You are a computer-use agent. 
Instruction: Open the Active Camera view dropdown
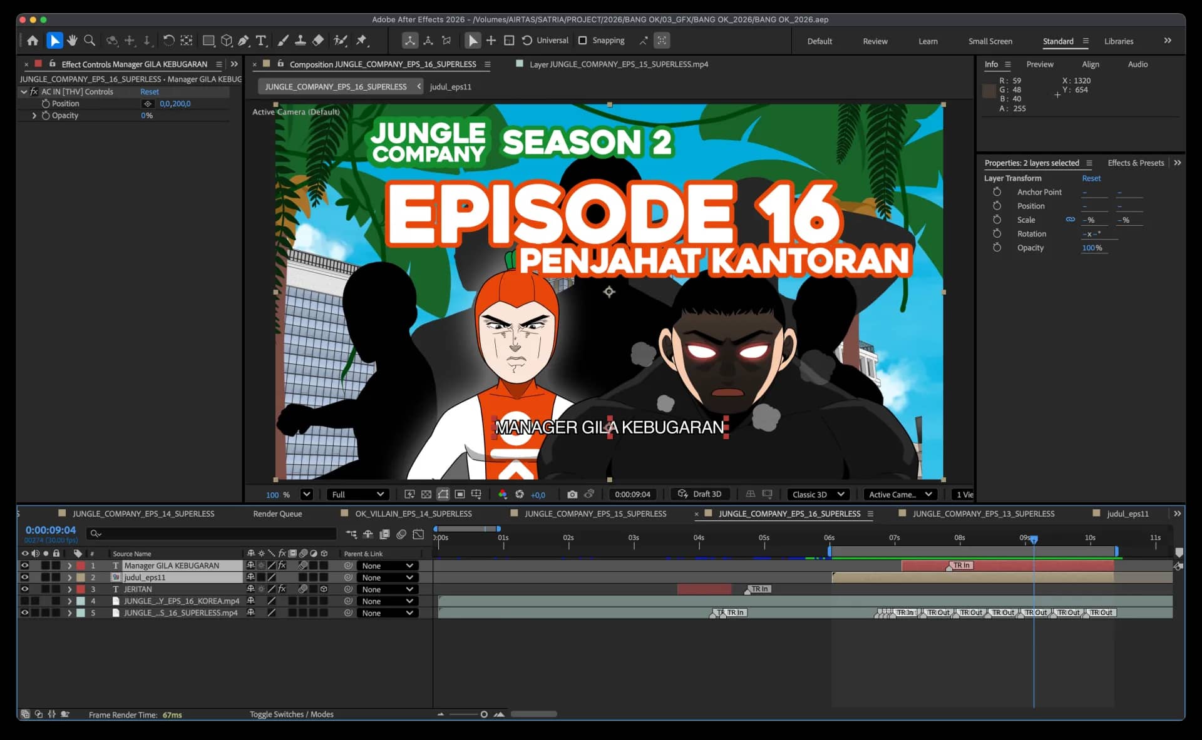point(900,494)
